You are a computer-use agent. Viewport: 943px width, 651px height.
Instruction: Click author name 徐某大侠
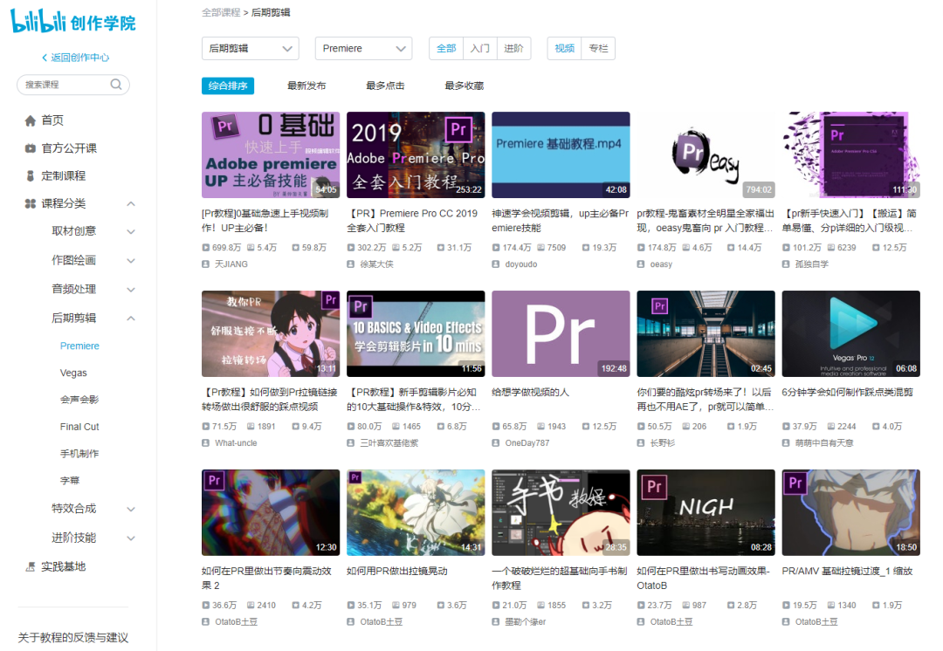click(376, 264)
